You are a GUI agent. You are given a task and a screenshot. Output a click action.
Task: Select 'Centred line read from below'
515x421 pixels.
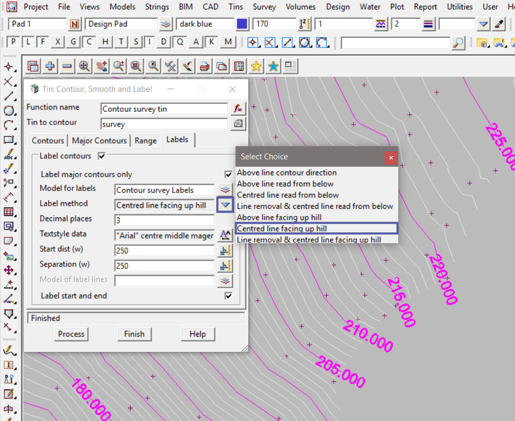[x=288, y=195]
